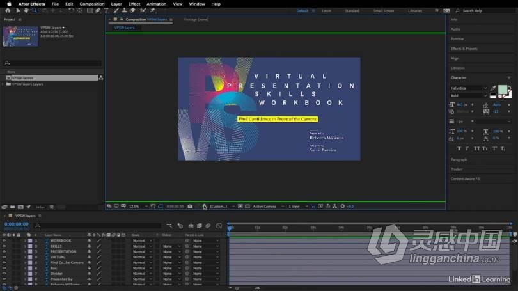Click the frame blending icon in timeline

(x=200, y=226)
